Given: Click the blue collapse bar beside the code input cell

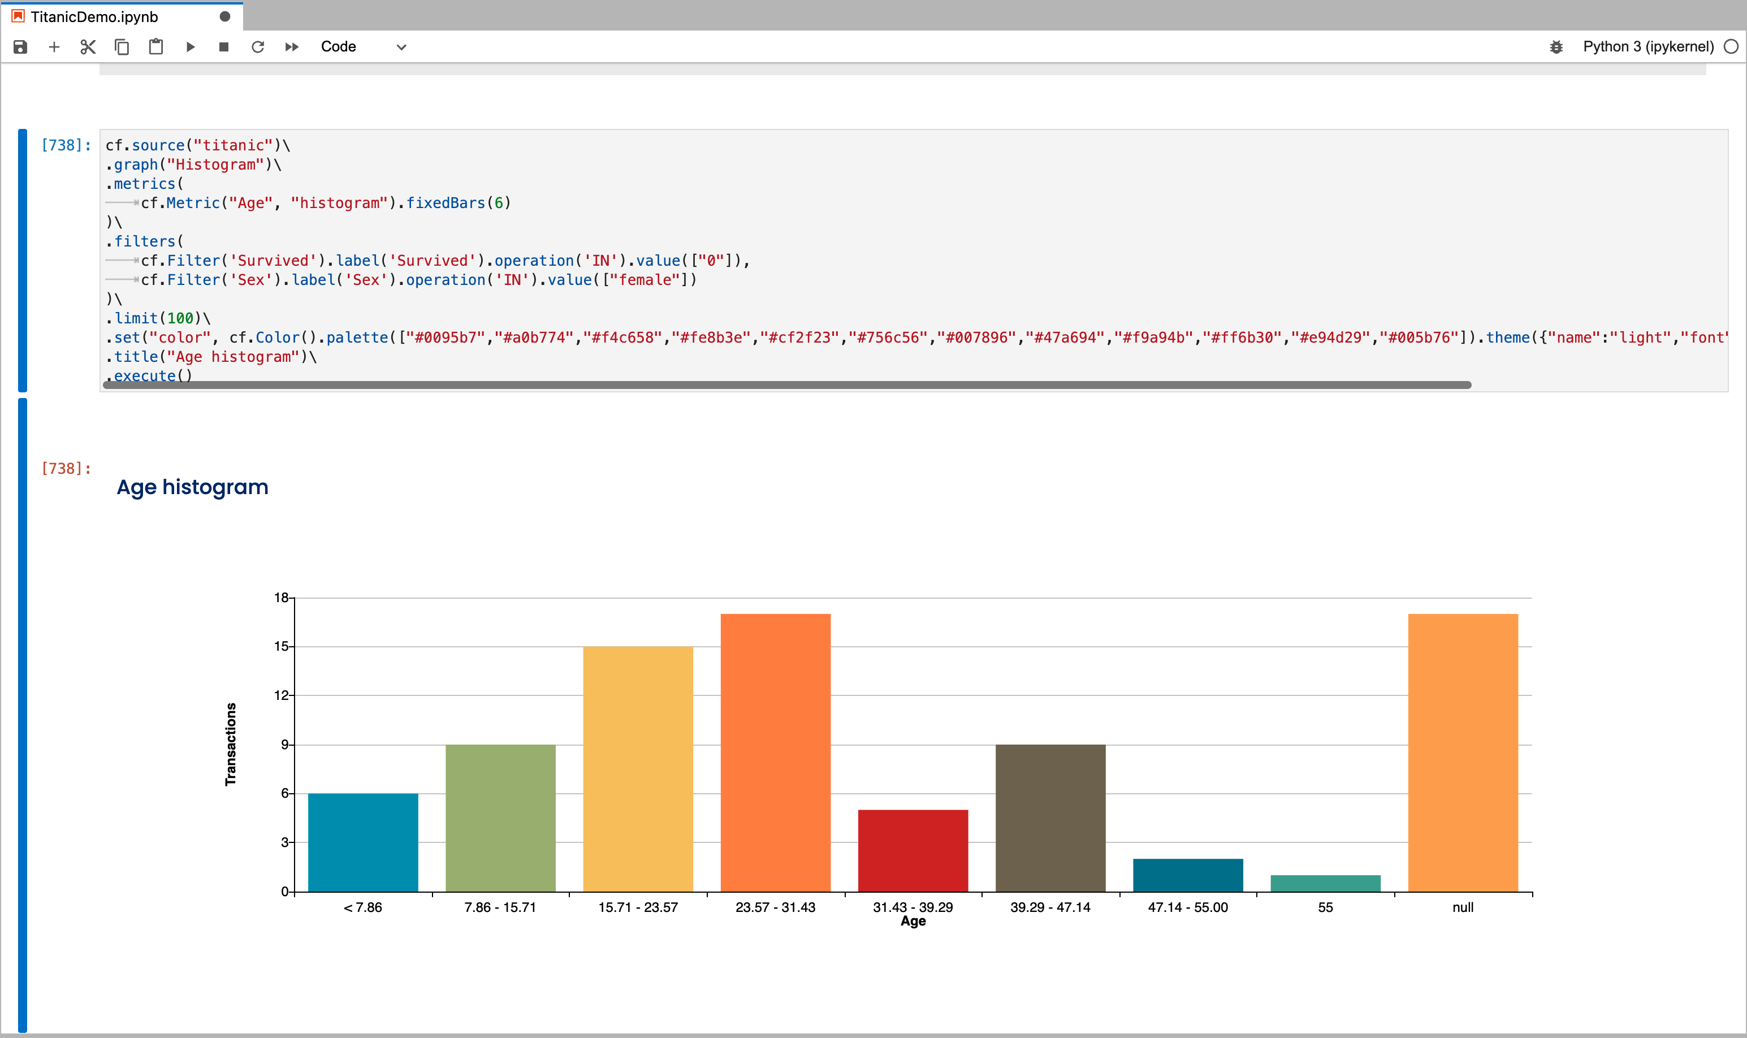Looking at the screenshot, I should coord(23,260).
